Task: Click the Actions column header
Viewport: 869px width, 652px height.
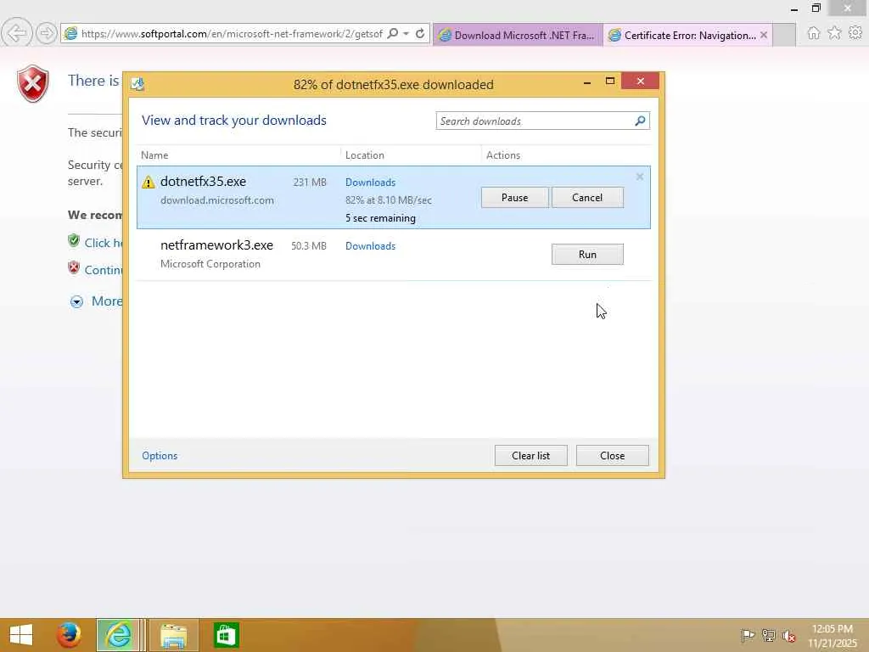Action: pyautogui.click(x=503, y=155)
